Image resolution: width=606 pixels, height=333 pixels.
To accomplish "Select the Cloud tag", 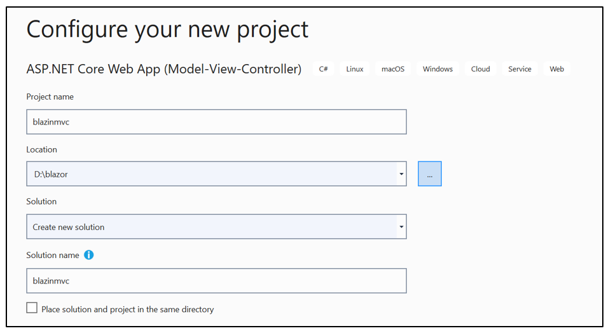I will (x=480, y=69).
